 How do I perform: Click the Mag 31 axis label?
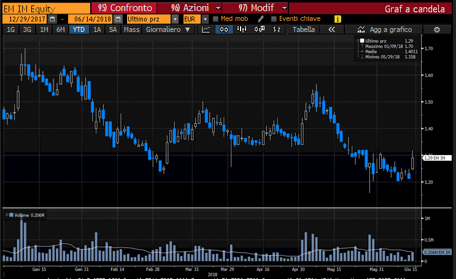[x=377, y=269]
